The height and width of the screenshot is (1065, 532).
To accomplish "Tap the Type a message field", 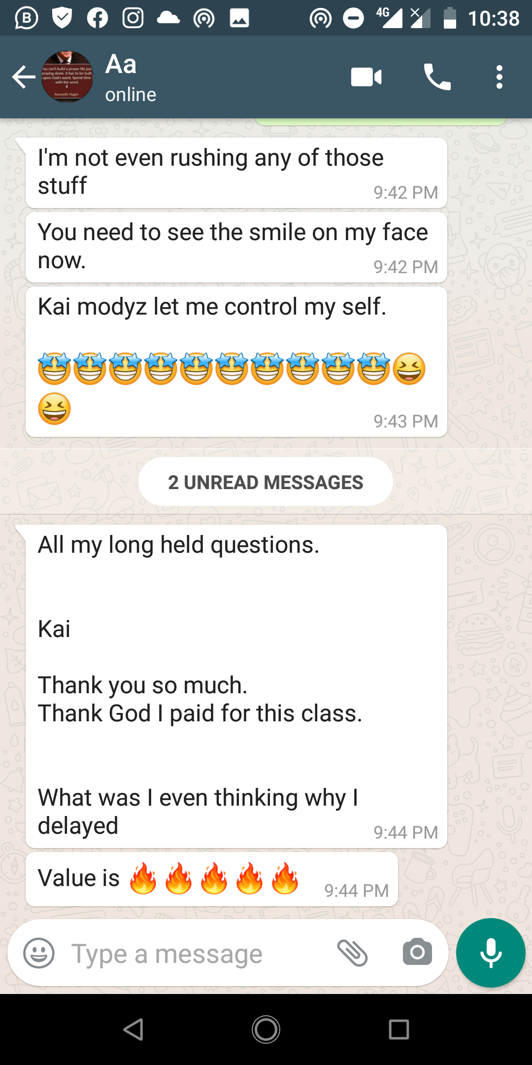I will click(x=197, y=954).
